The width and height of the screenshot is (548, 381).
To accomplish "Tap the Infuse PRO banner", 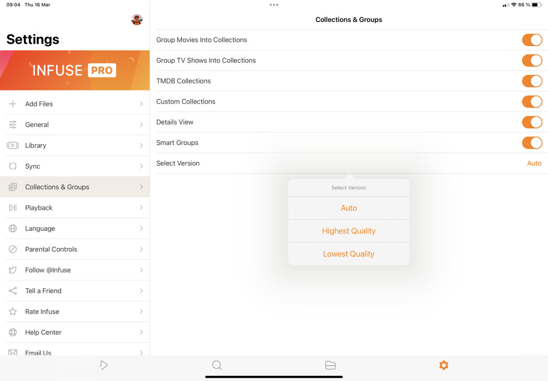I will (x=75, y=70).
